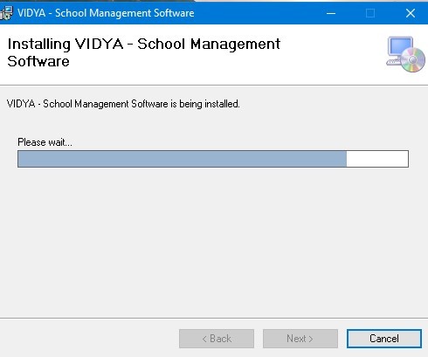Image resolution: width=428 pixels, height=357 pixels.
Task: Click the empty footer area left of Back
Action: [x=87, y=339]
